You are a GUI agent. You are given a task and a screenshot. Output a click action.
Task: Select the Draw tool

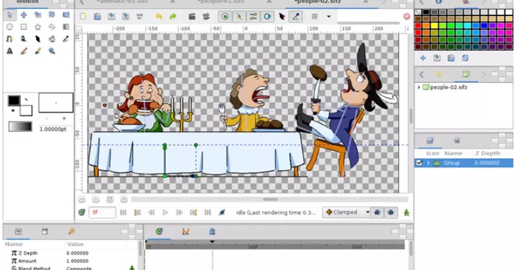point(24,39)
